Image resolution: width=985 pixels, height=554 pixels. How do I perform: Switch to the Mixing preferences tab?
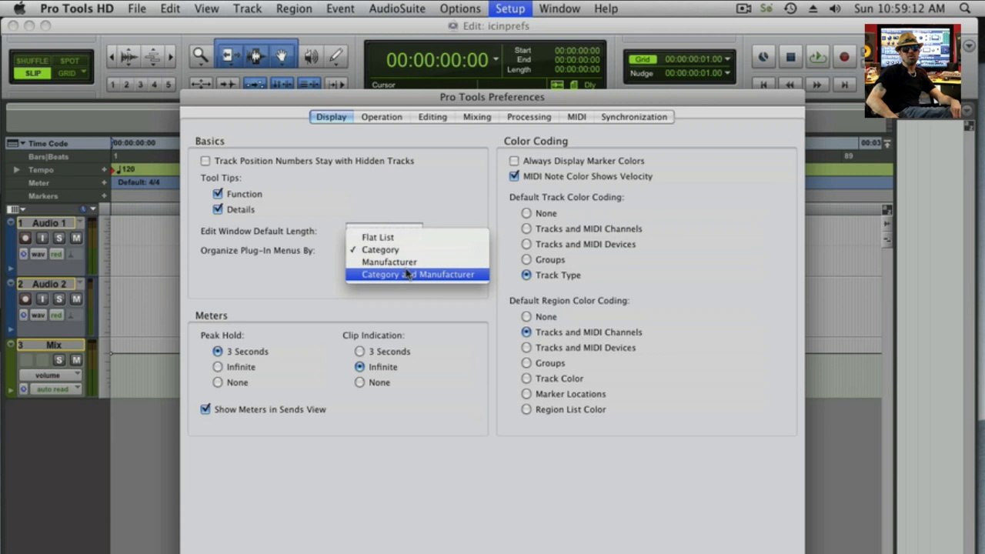[x=477, y=117]
